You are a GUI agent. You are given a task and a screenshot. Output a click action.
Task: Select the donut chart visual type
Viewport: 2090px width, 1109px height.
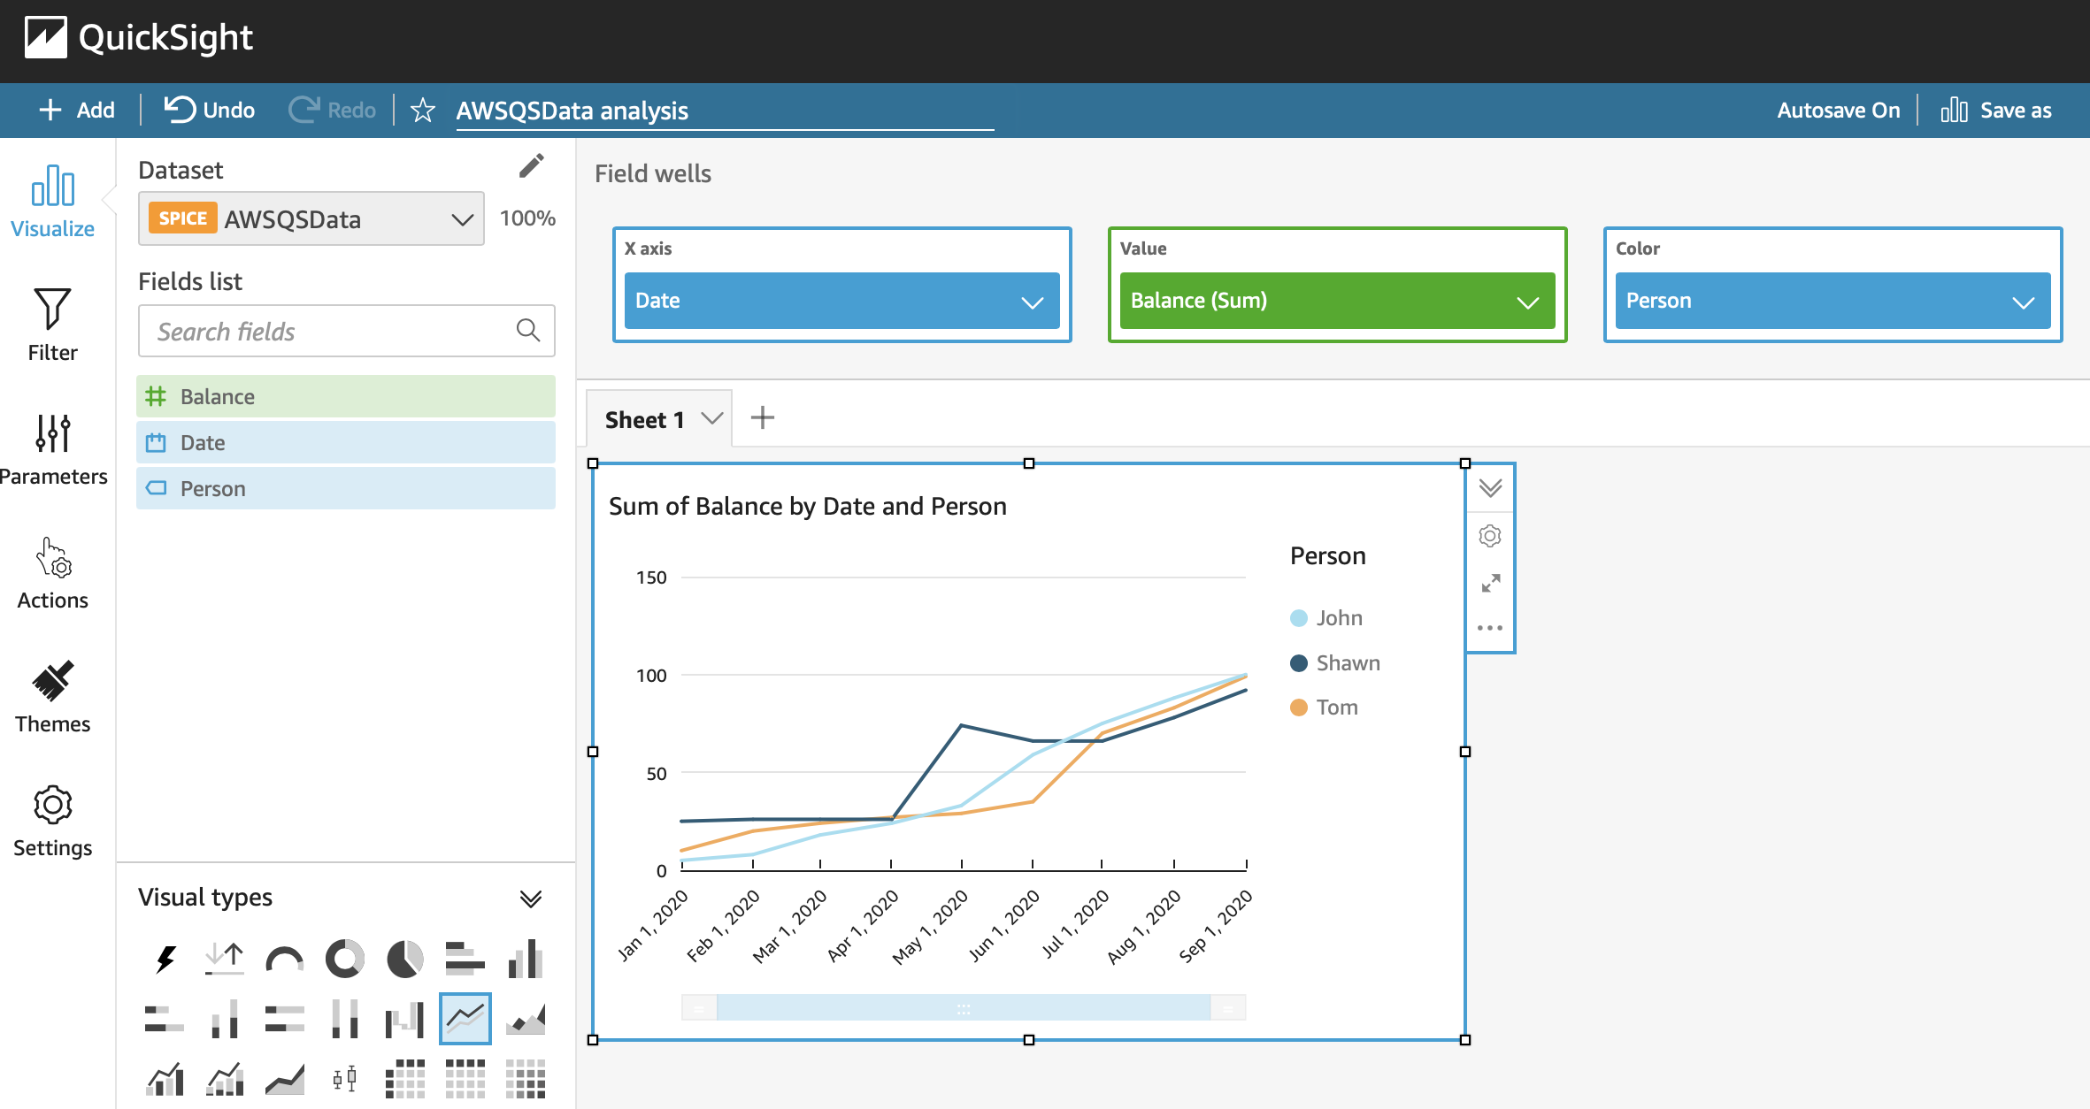(x=345, y=959)
